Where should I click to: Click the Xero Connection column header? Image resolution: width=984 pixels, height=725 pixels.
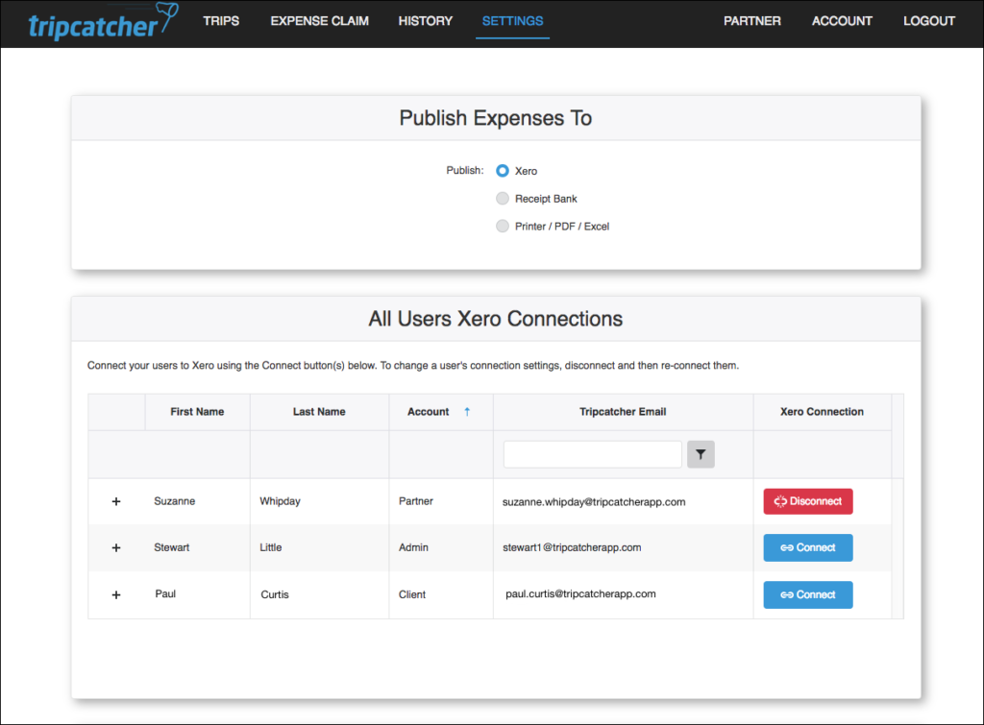(823, 411)
